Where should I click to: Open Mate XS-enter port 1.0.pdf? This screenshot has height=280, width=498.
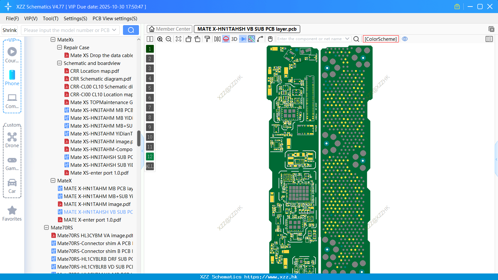[96, 173]
